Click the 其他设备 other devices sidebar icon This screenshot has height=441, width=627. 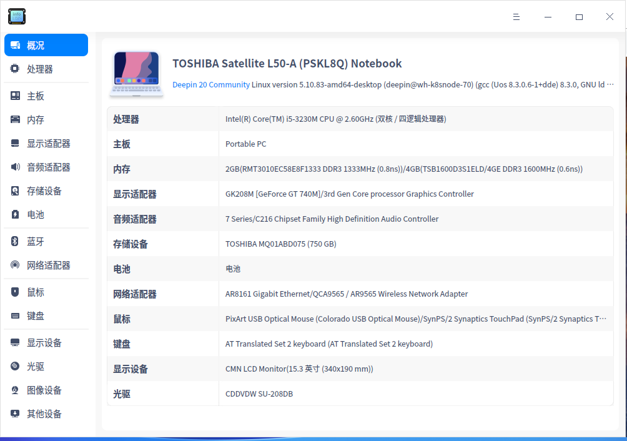pos(15,414)
